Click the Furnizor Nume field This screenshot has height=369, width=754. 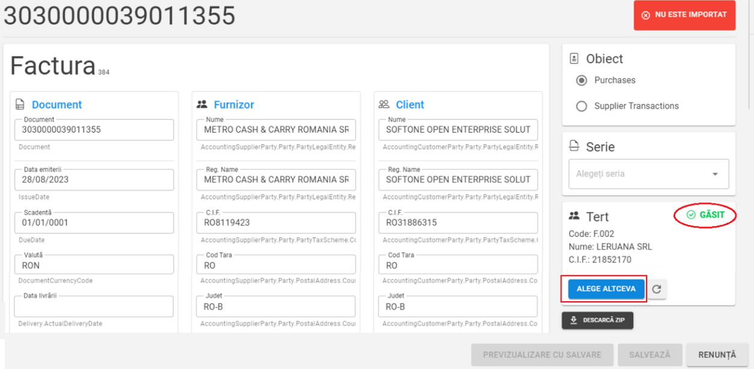[276, 130]
